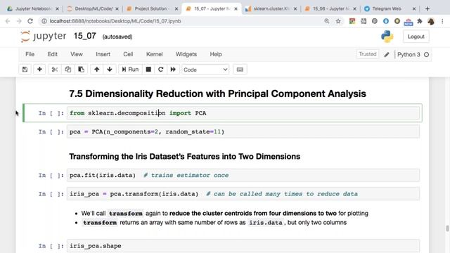Open the Edit menu

(x=52, y=54)
